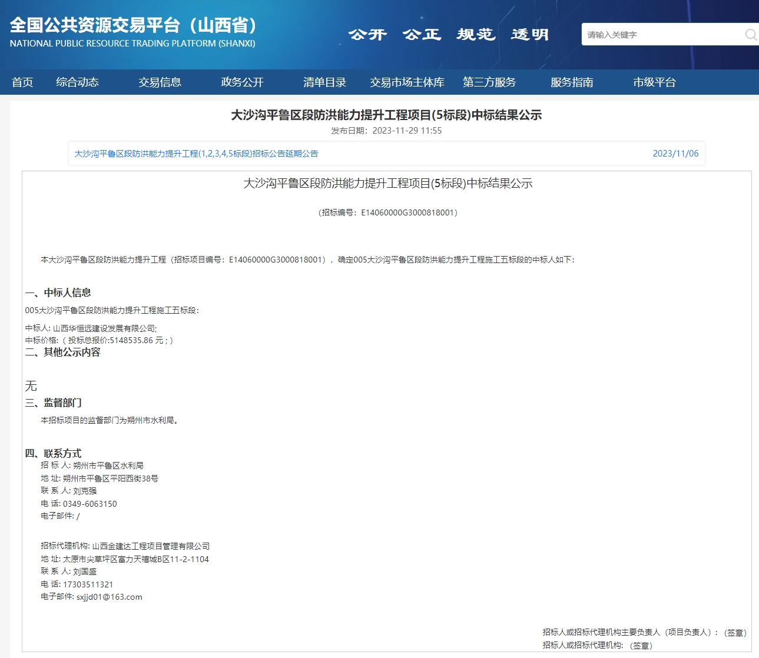Click the email address sxjjd01@163.com
The width and height of the screenshot is (759, 658).
[x=109, y=597]
